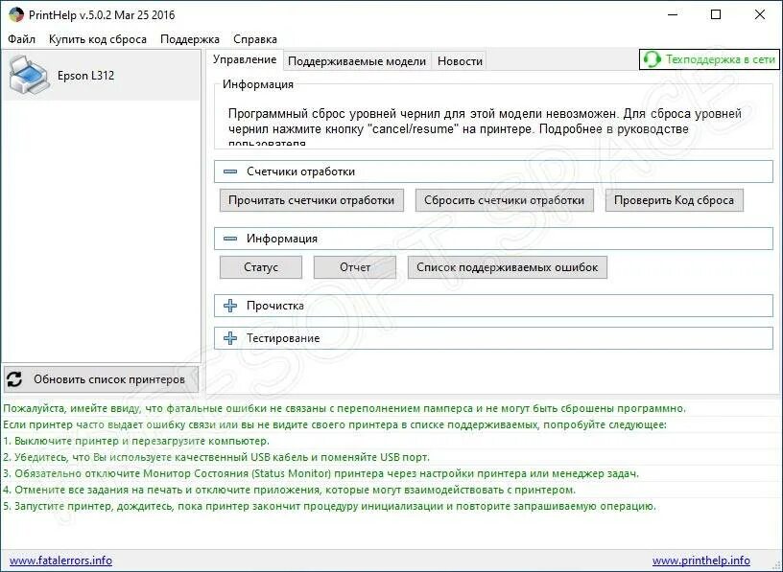Viewport: 783px width, 572px height.
Task: Collapse the Счетчики отработки section
Action: (x=228, y=171)
